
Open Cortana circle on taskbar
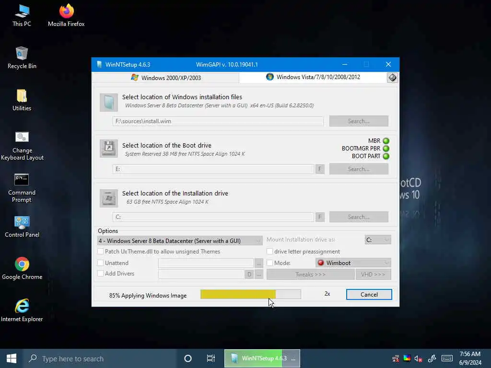188,358
